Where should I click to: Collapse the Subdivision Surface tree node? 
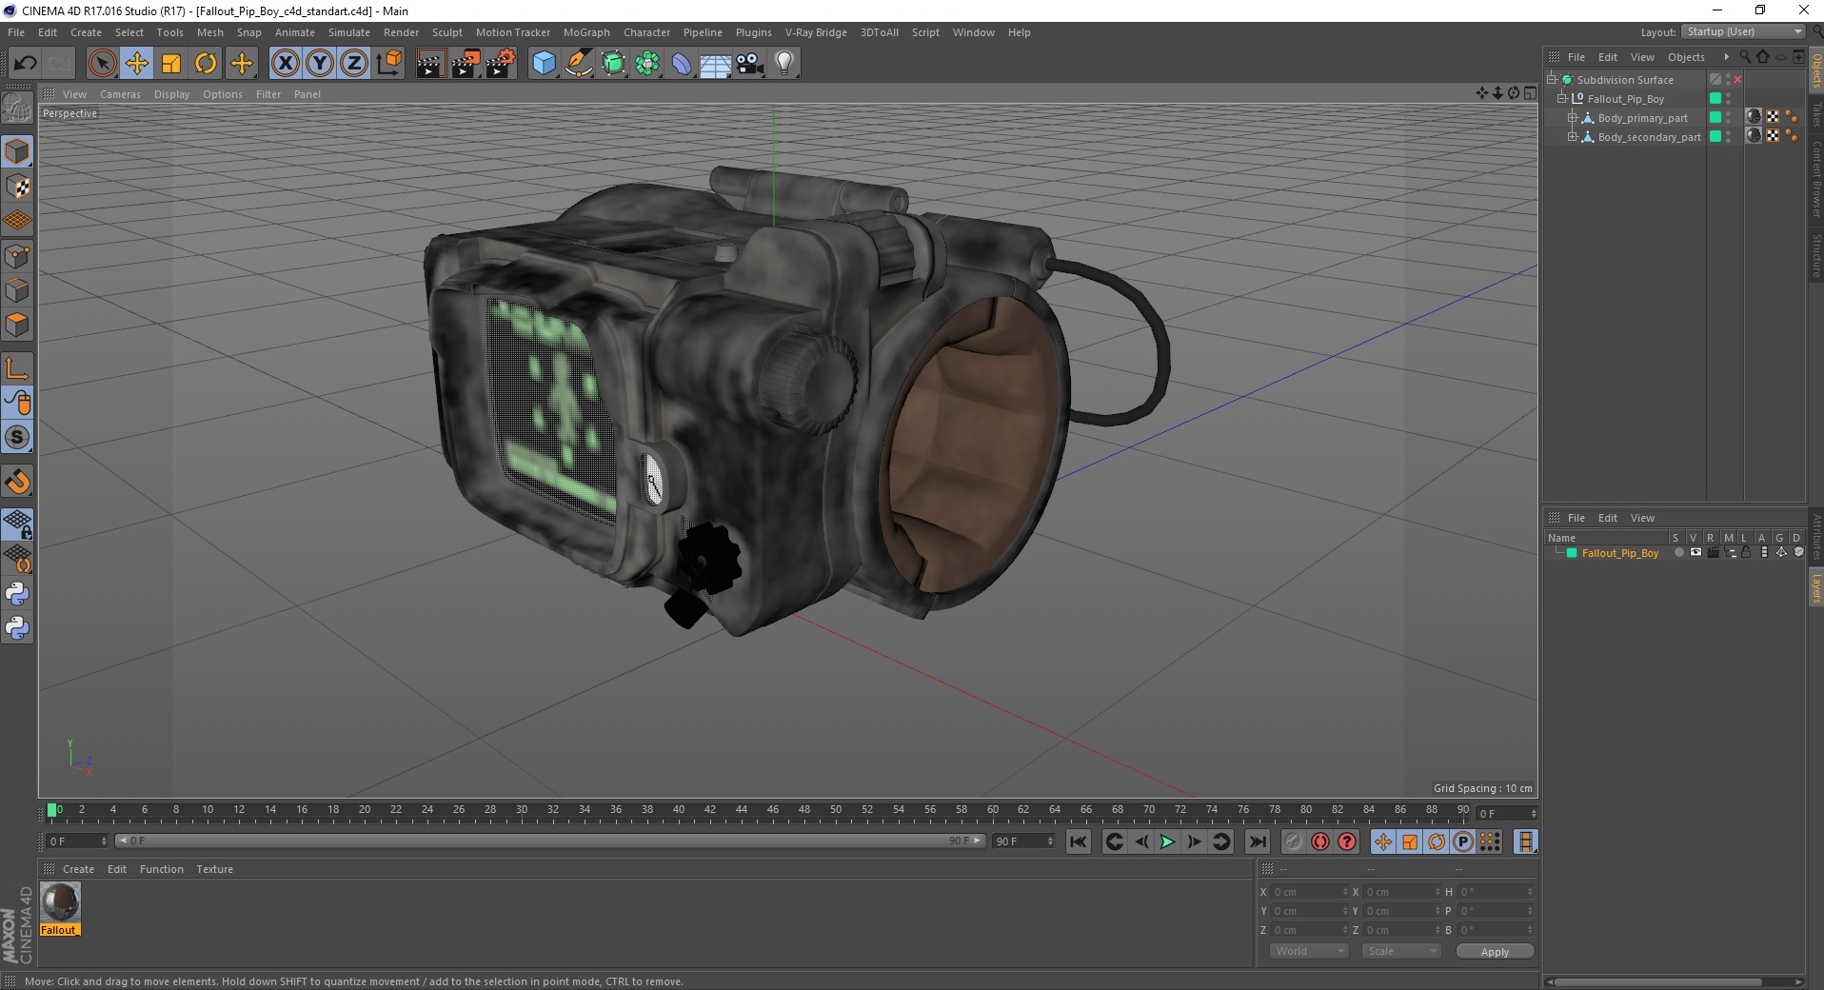point(1553,80)
